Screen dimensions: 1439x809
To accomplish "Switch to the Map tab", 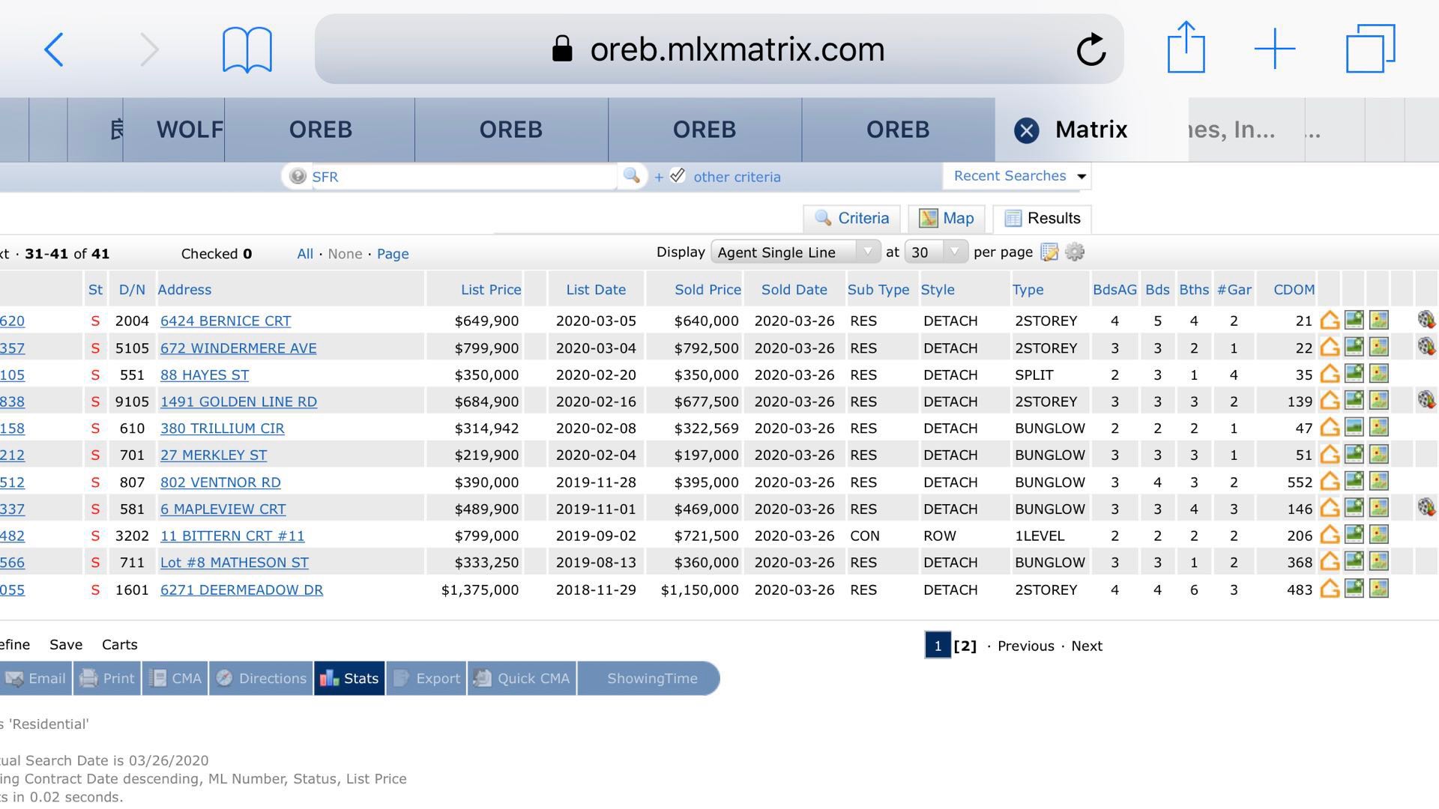I will click(947, 218).
